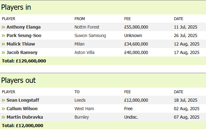The height and width of the screenshot is (129, 206).
Task: Click the arrow icon next to Martin Dubravka
Action: [x=3, y=117]
